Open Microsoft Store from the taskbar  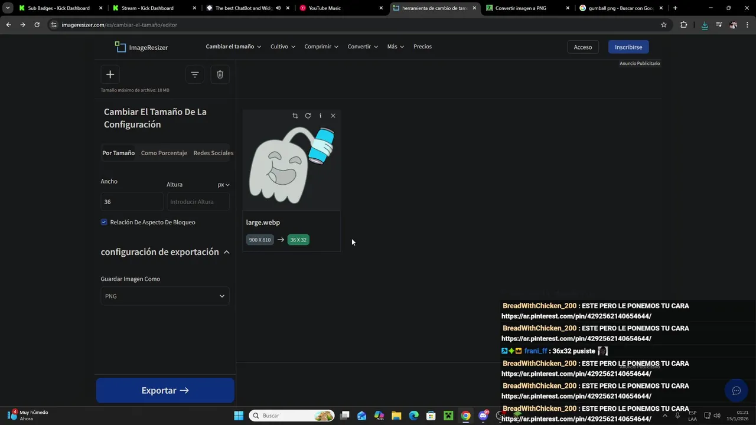(431, 416)
